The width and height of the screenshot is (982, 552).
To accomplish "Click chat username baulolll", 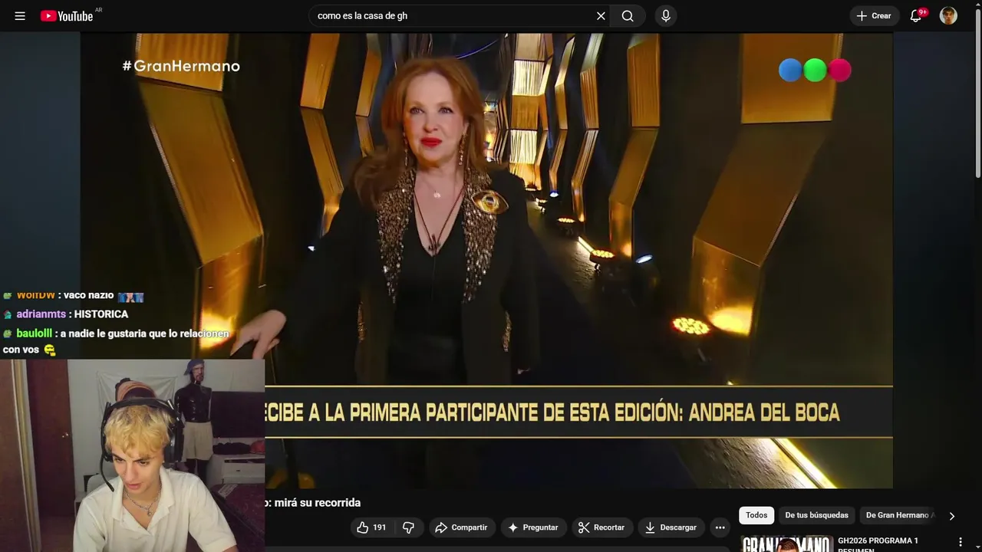I will coord(34,333).
